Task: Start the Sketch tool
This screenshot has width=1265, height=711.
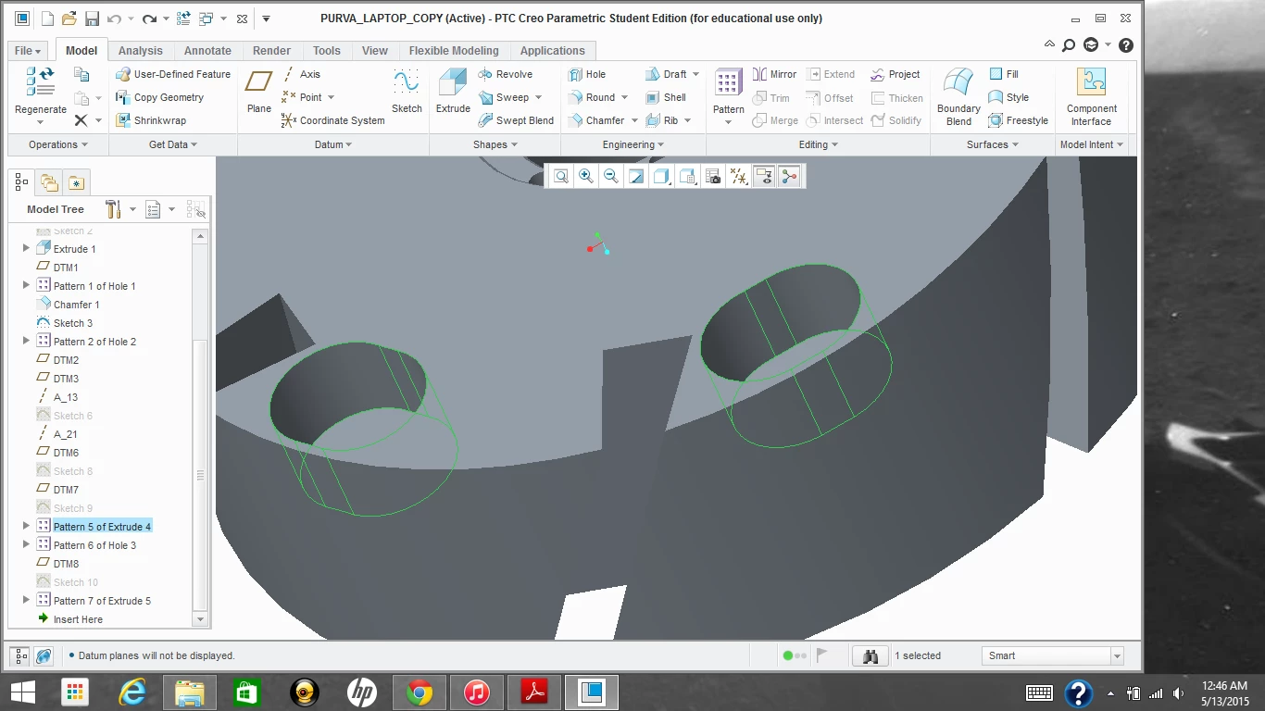Action: click(x=407, y=92)
